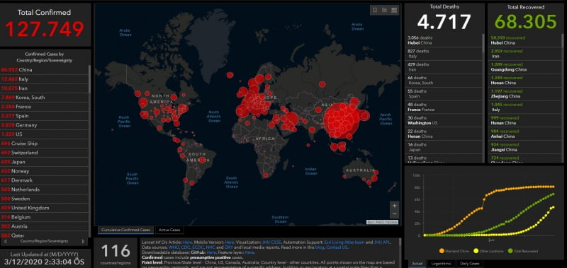The height and width of the screenshot is (268, 567).
Task: Open the Daily Cases chart tab
Action: (470, 264)
